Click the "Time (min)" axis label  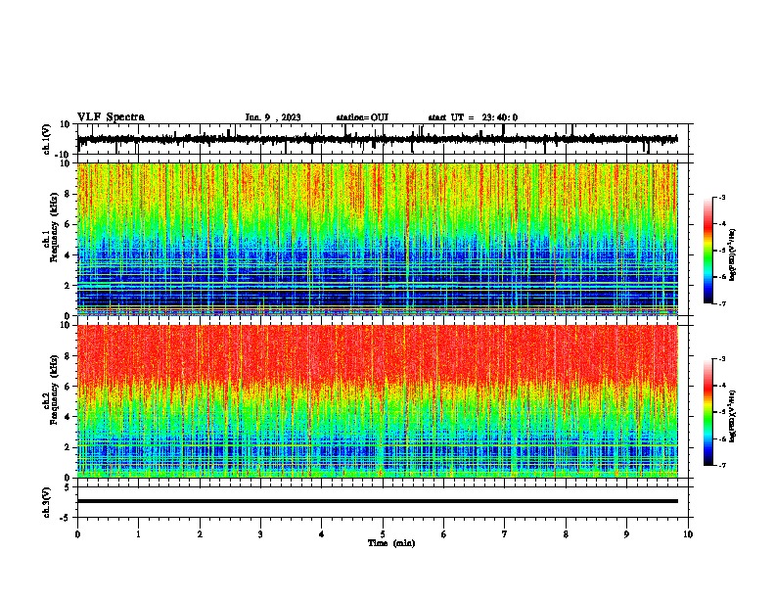point(391,543)
